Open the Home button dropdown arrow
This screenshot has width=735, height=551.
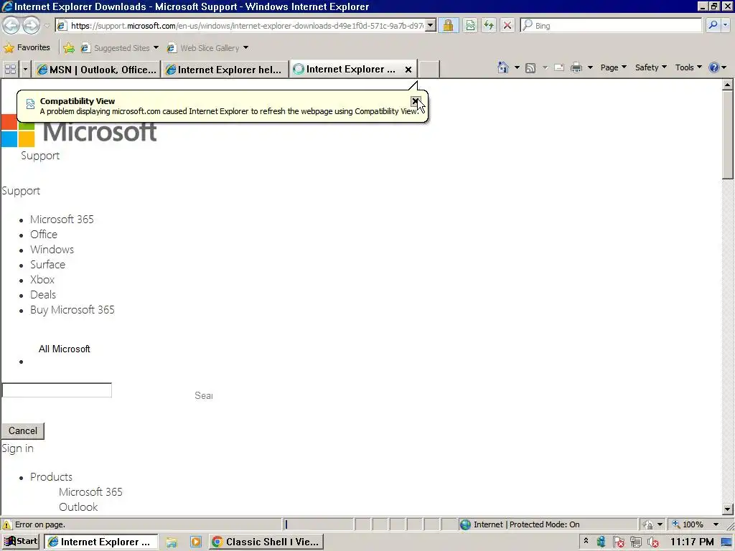click(x=517, y=67)
